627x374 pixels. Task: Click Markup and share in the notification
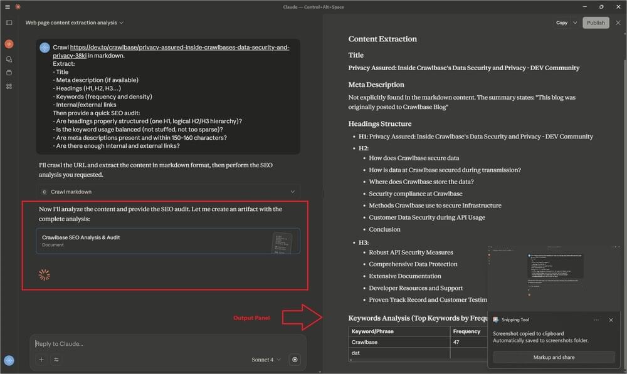tap(554, 357)
